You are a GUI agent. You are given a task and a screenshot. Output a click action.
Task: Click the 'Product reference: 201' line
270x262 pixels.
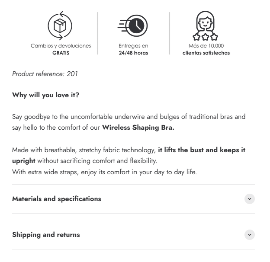(x=45, y=74)
